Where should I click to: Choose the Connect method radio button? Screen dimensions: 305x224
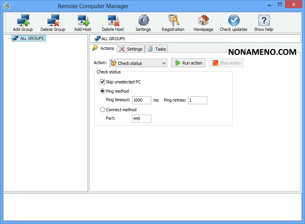pyautogui.click(x=103, y=110)
